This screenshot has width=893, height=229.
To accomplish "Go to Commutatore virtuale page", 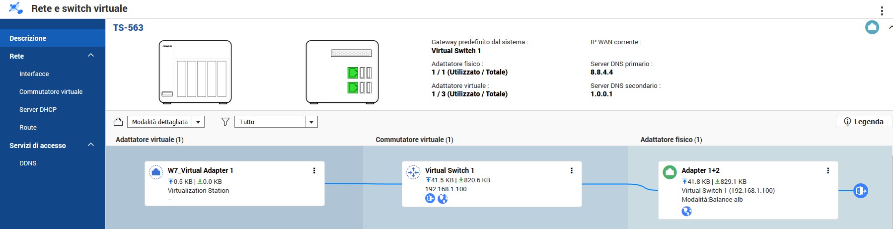I will (x=51, y=91).
